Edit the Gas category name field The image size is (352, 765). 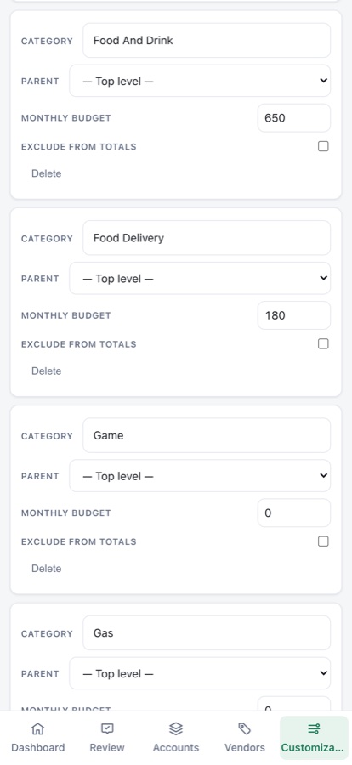tap(207, 632)
